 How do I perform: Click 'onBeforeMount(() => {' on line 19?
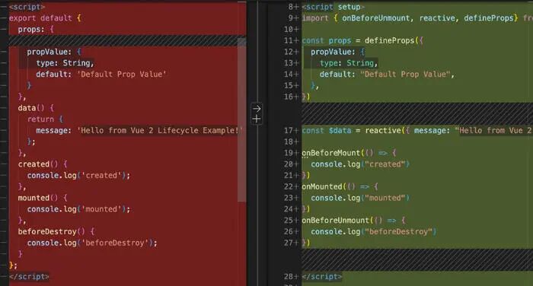[x=349, y=153]
